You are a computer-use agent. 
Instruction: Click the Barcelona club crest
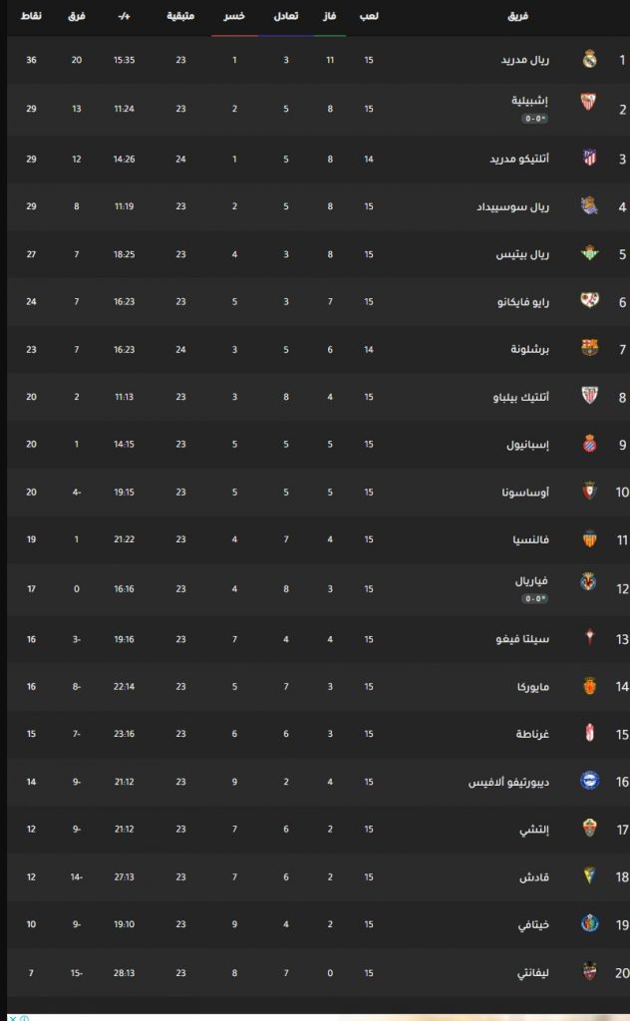[590, 348]
